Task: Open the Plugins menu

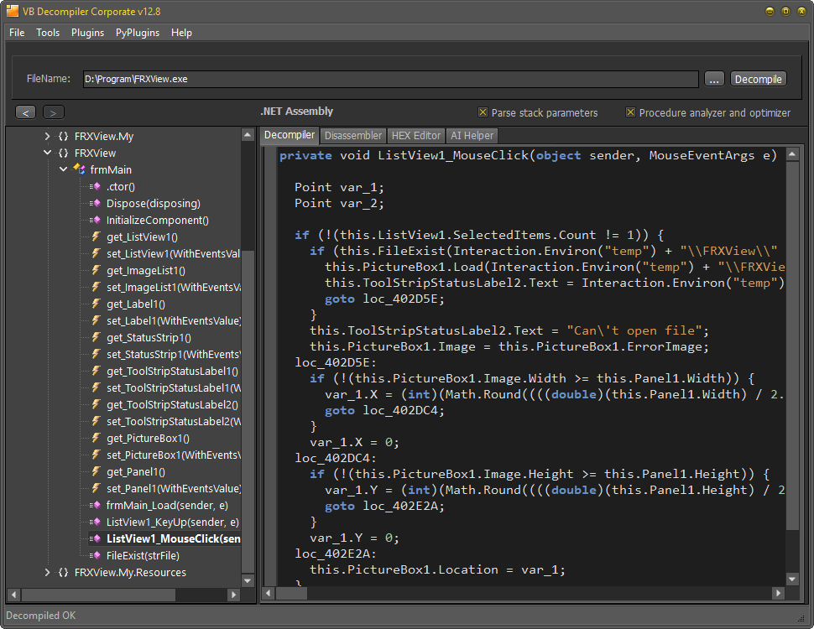Action: pyautogui.click(x=86, y=33)
